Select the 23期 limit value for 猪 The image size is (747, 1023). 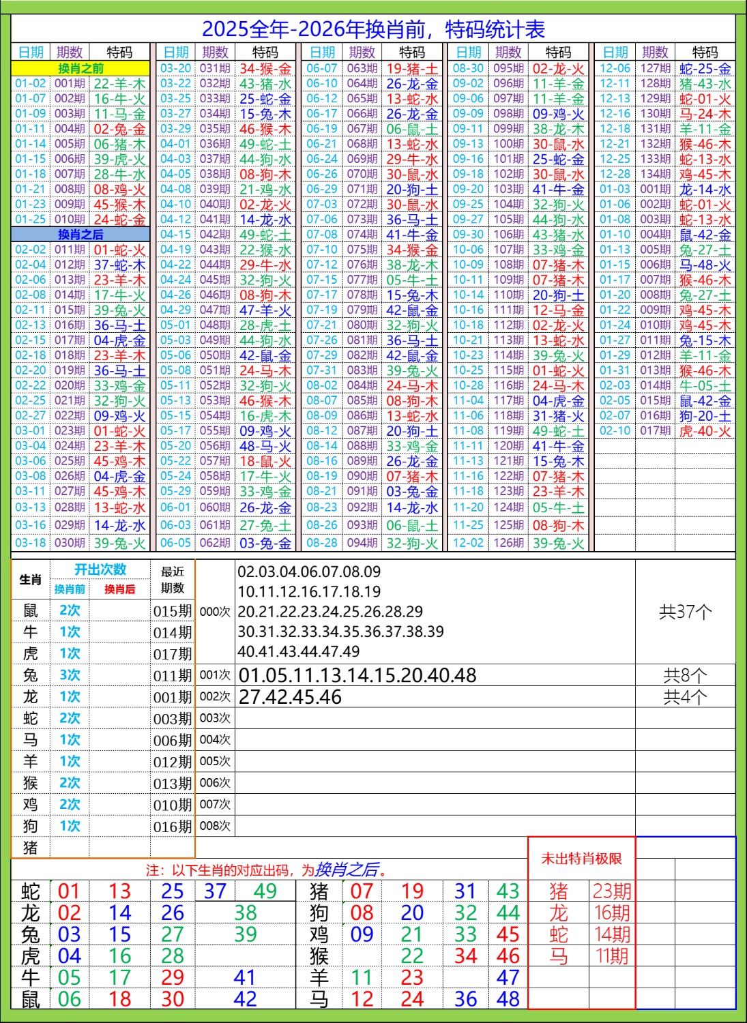click(612, 891)
